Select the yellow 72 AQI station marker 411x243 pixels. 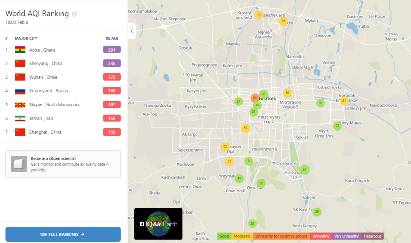tap(259, 15)
